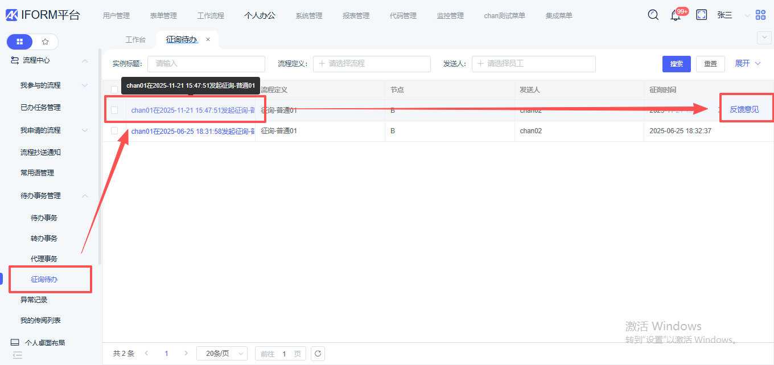Screen dimensions: 774x365
Task: Click the table refresh icon in pagination
Action: tap(318, 354)
